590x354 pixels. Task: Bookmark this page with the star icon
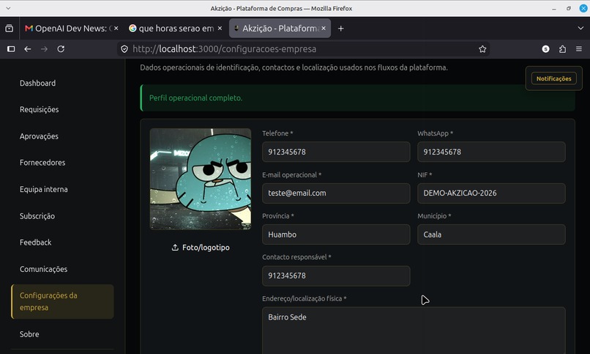click(482, 49)
